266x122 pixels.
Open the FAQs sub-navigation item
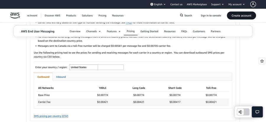(184, 31)
